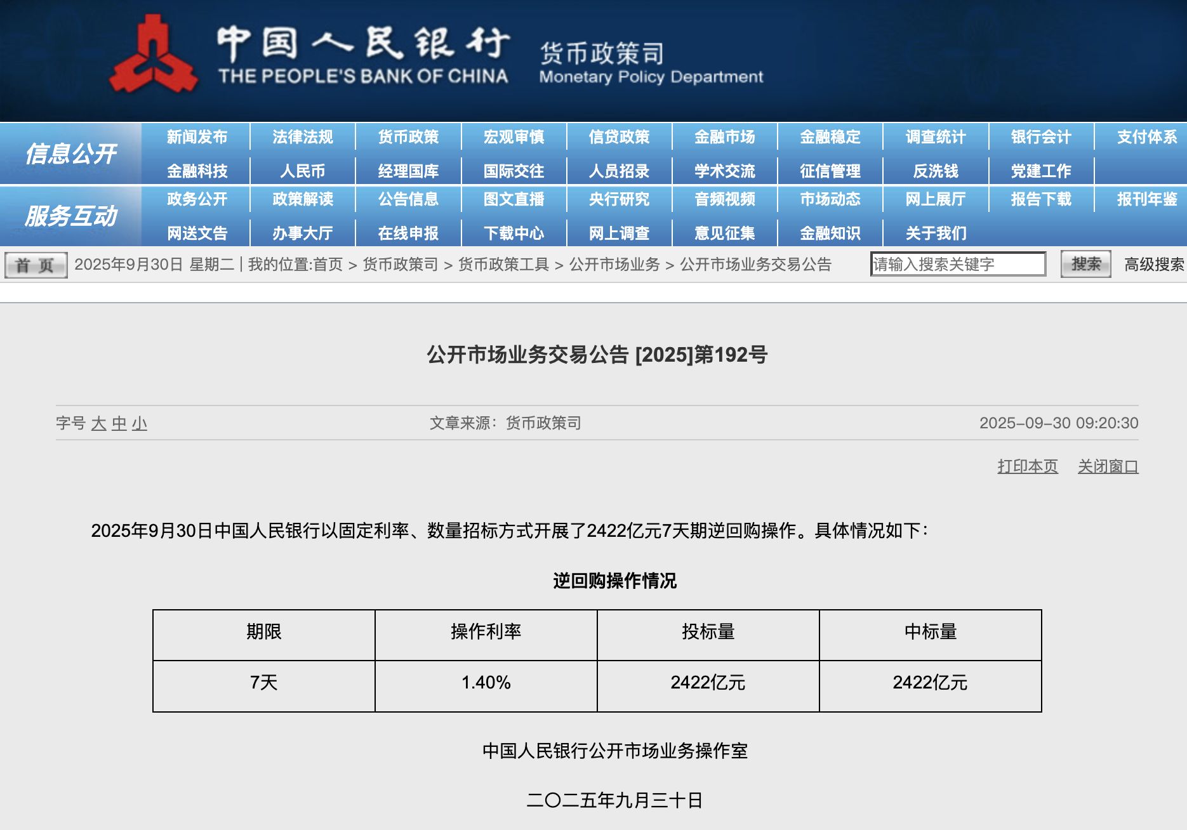Go to 学术交流 section
The width and height of the screenshot is (1187, 830).
pyautogui.click(x=724, y=171)
